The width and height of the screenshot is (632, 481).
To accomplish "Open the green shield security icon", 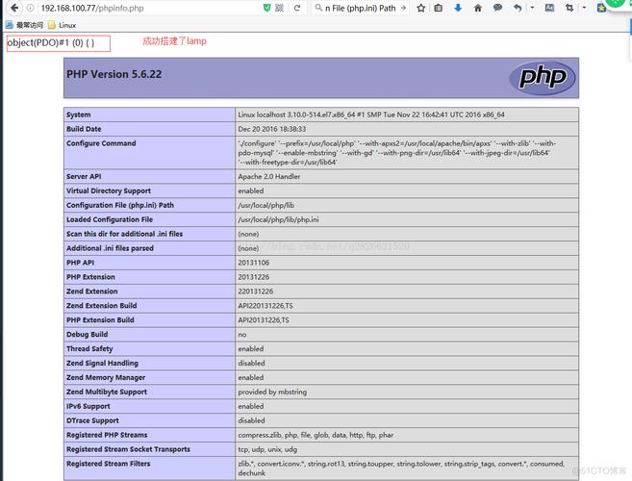I will tap(266, 8).
